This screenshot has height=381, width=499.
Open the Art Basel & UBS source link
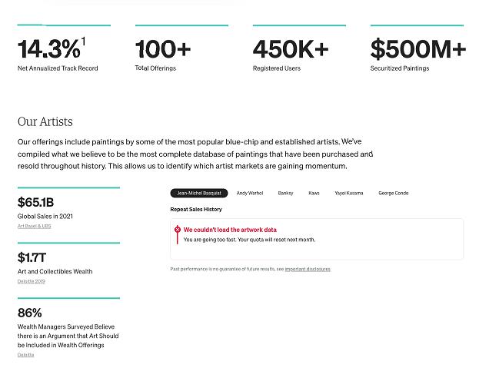pos(34,226)
